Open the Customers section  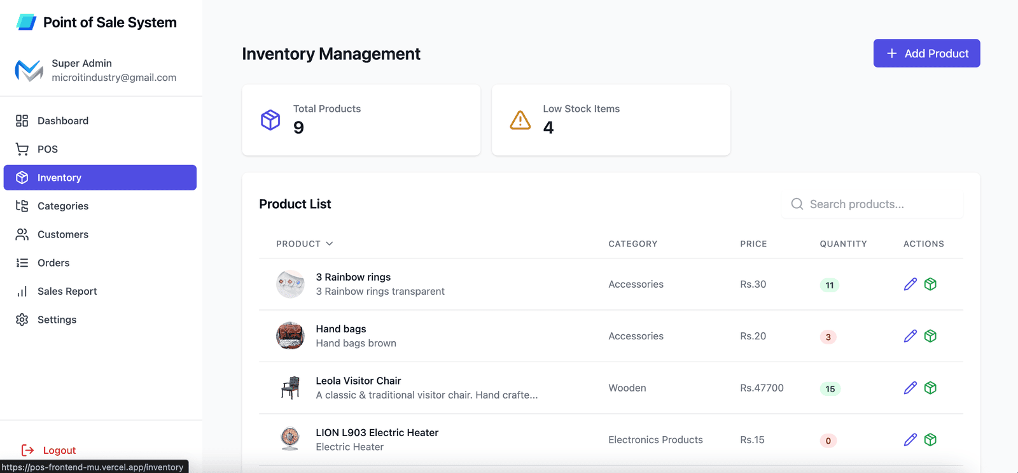(100, 234)
